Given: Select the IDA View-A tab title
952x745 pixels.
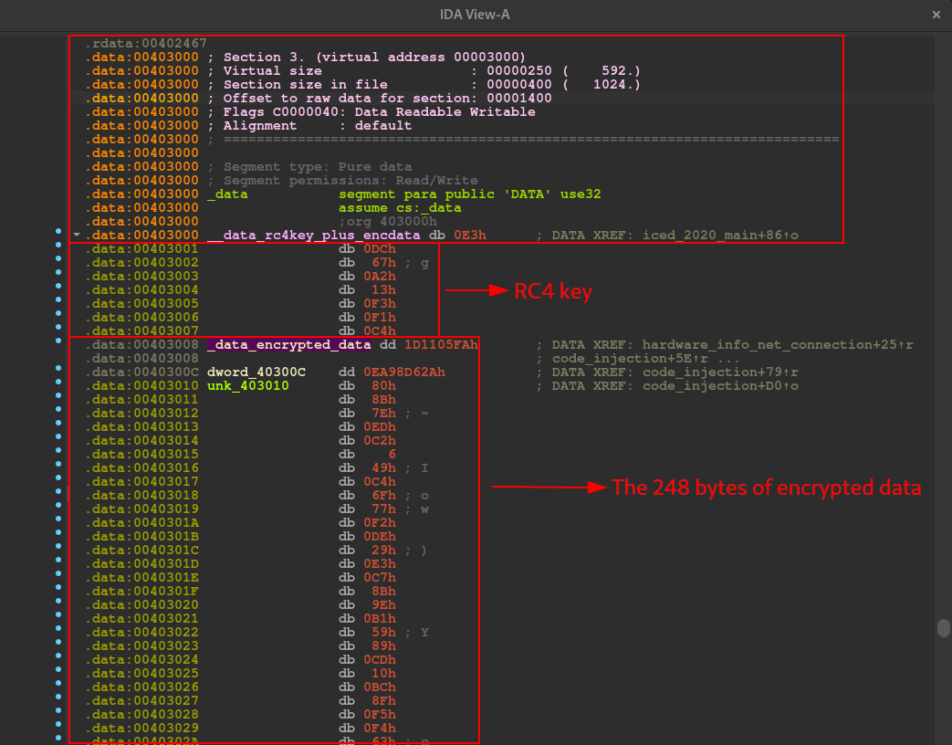Looking at the screenshot, I should tap(475, 15).
